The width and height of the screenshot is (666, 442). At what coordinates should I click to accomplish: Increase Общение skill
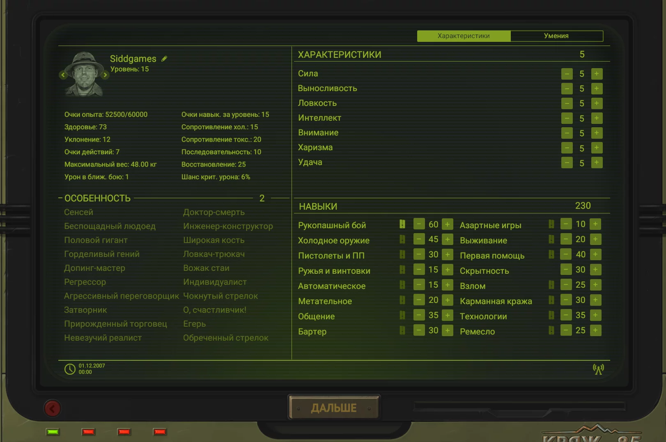(x=448, y=315)
